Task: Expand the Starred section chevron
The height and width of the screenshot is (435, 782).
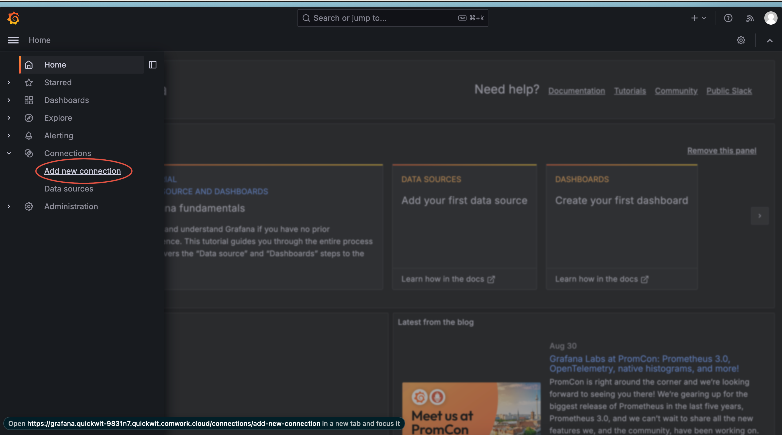Action: point(9,82)
